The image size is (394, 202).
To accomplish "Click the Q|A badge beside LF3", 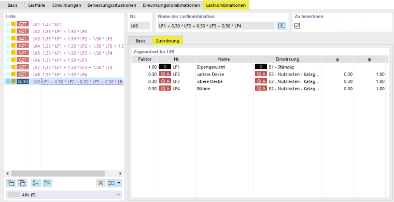I will pos(165,81).
